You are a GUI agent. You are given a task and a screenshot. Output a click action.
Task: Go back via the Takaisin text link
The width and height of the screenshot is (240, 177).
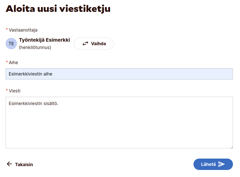coord(24,165)
